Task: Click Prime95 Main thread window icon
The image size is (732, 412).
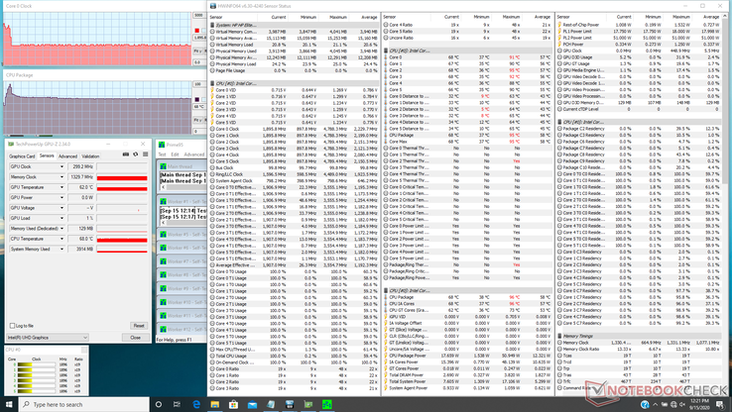Action: point(163,166)
